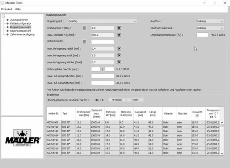This screenshot has height=168, width=230.
Task: Clear max. Verlagerung Winkel with X icon
Action: [119, 62]
